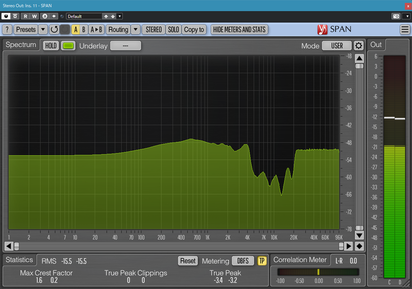The image size is (412, 289).
Task: Enable Read automation (R) button
Action: click(x=25, y=16)
